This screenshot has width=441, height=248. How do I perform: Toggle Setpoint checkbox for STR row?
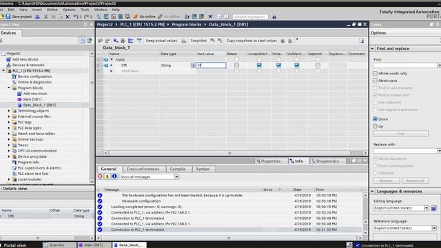point(318,65)
